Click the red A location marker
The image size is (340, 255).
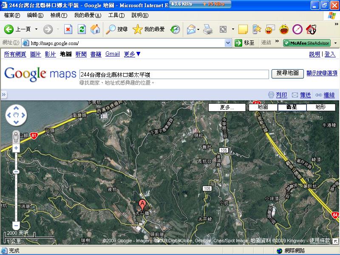click(142, 204)
